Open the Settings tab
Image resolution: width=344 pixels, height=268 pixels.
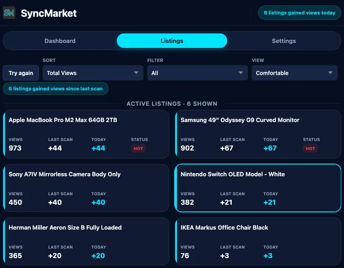point(284,41)
